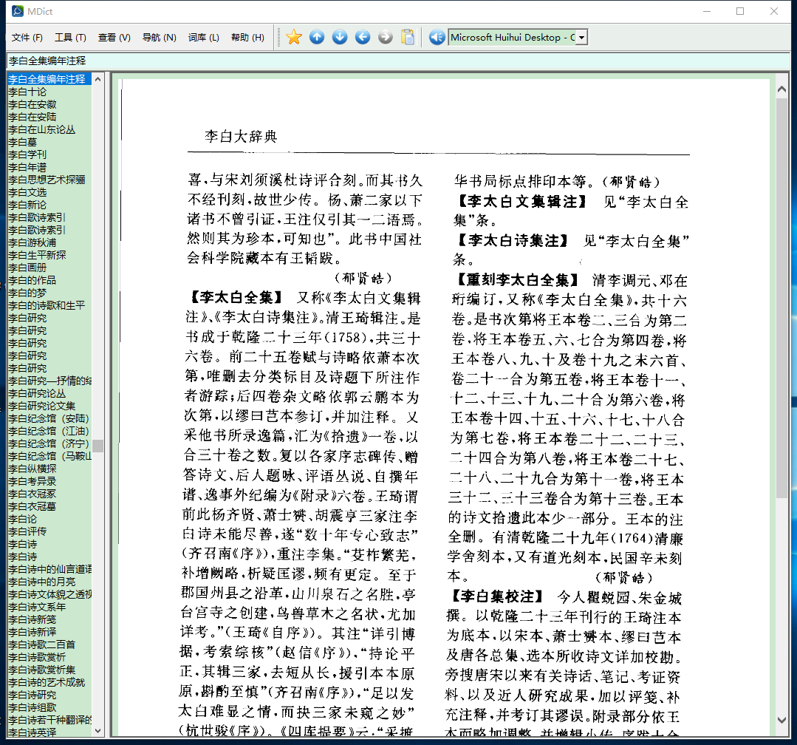Choose 李白年谱 from the list

[27, 167]
